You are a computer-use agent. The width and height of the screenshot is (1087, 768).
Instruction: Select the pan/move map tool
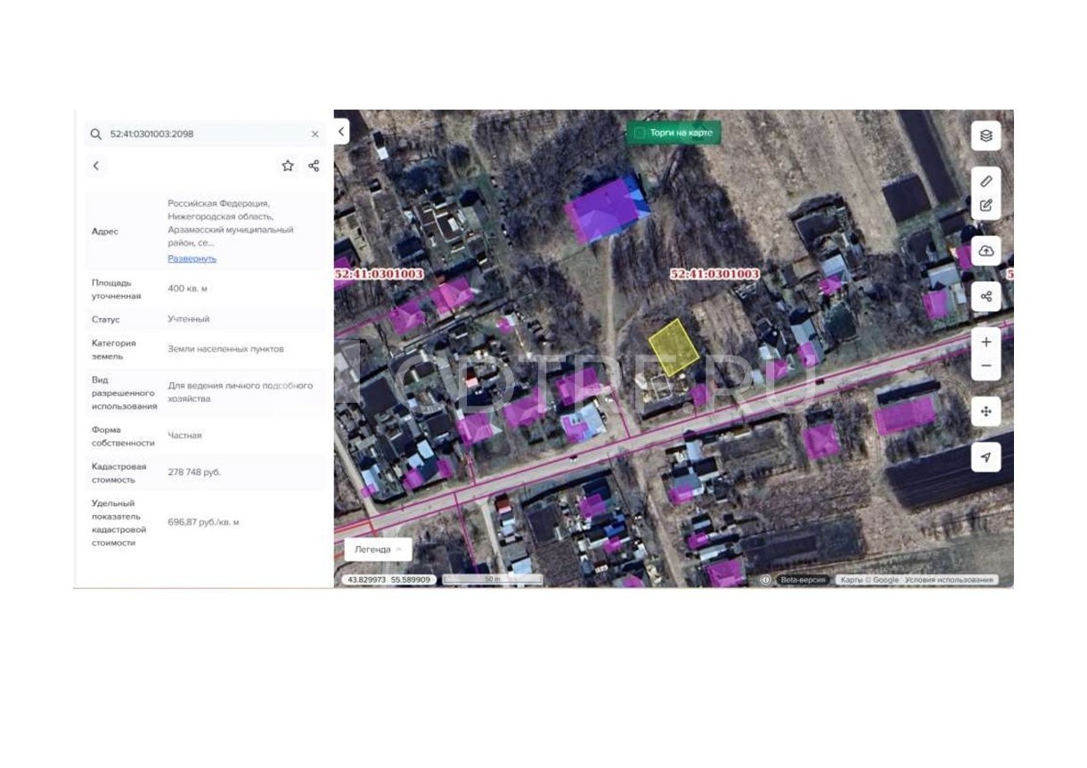point(985,412)
